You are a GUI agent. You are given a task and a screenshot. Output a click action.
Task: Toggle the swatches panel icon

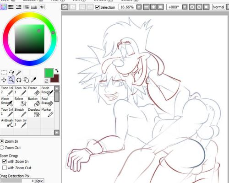click(34, 7)
